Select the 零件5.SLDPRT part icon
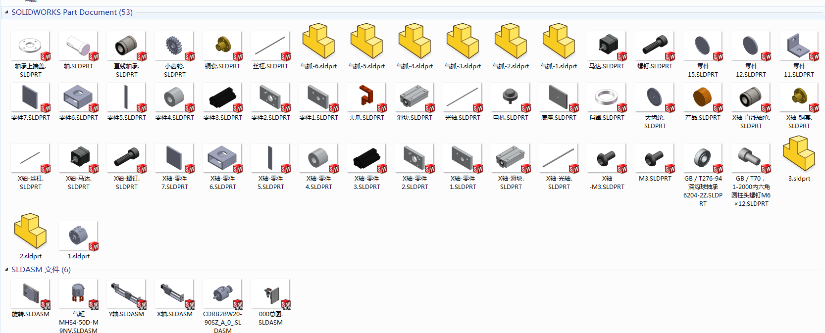This screenshot has height=333, width=825. [127, 97]
